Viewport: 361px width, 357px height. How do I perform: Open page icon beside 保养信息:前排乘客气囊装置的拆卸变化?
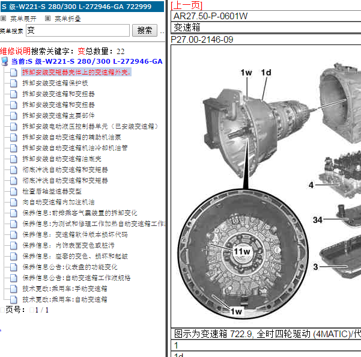14,213
